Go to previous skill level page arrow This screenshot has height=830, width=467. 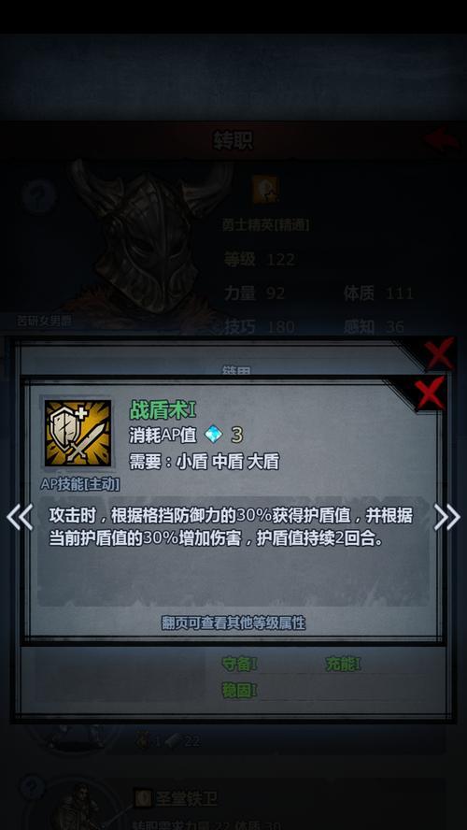(x=20, y=517)
